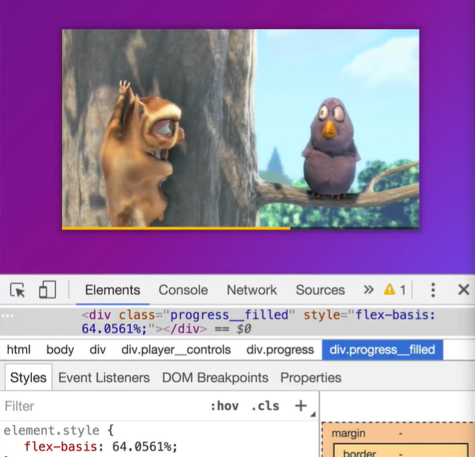Open the Sources tab
Image resolution: width=475 pixels, height=457 pixels.
tap(320, 290)
